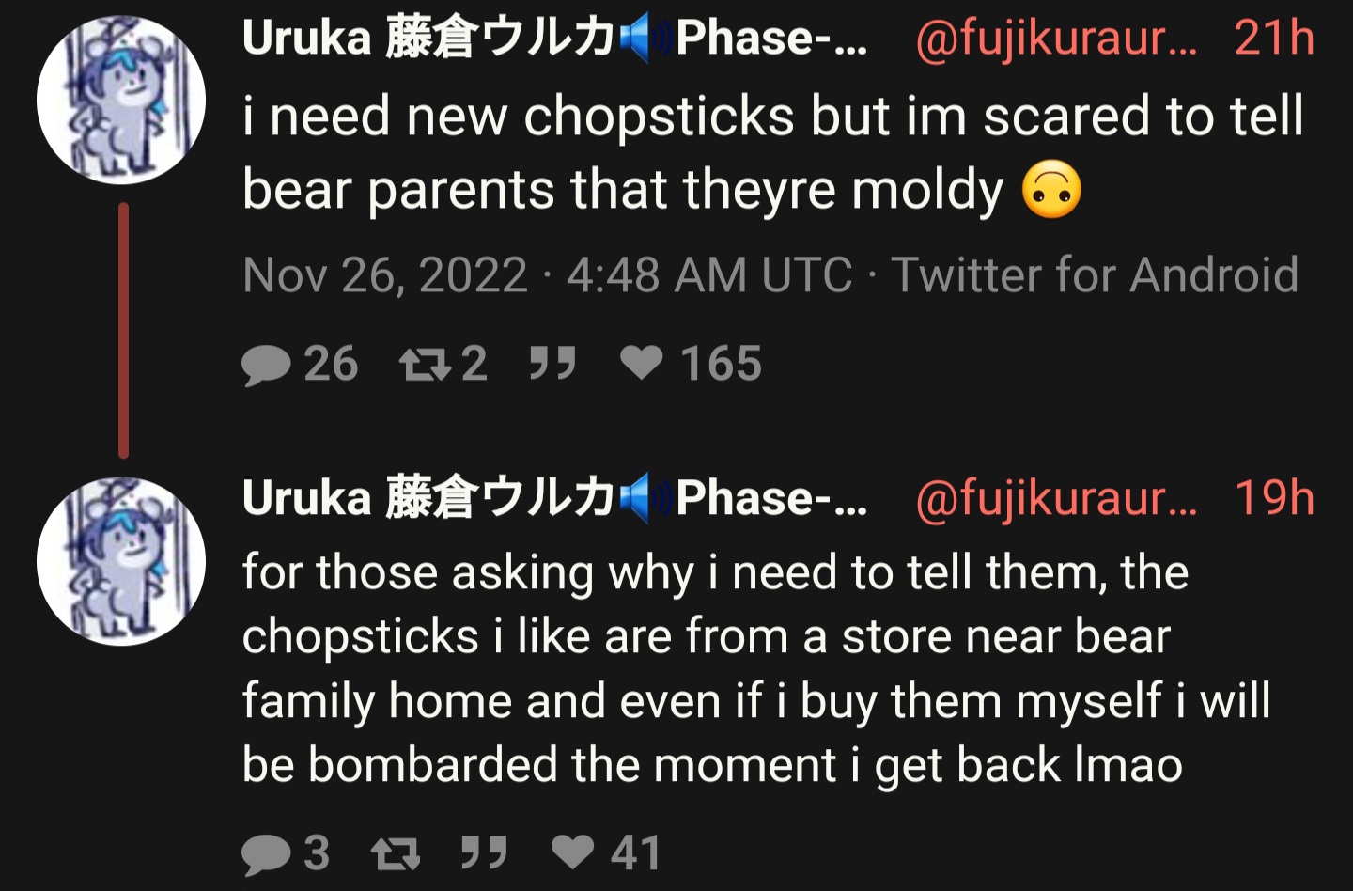This screenshot has height=891, width=1353.
Task: Click the quote icon on second tweet
Action: click(x=485, y=852)
